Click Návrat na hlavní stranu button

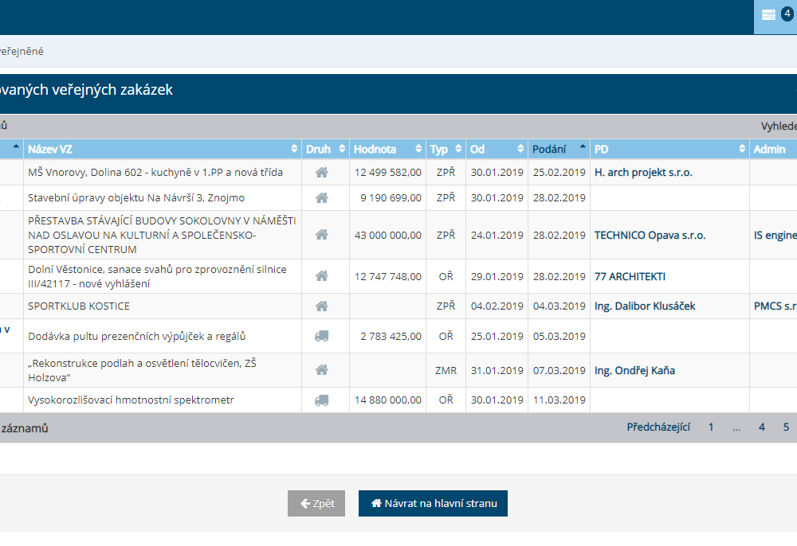[433, 503]
